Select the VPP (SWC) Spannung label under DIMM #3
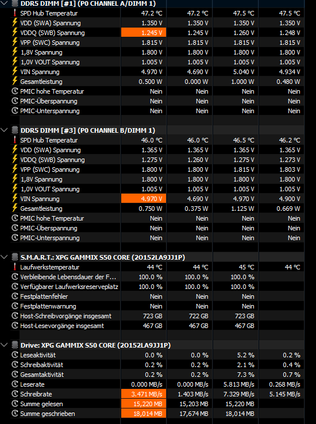 pyautogui.click(x=50, y=169)
